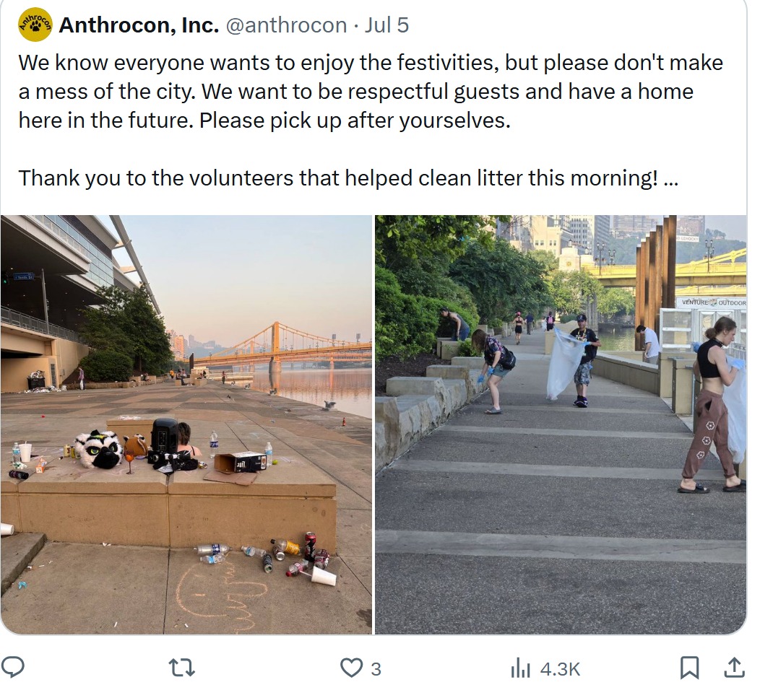Like the tweet with the heart icon
Viewport: 760px width, 690px height.
[x=351, y=668]
